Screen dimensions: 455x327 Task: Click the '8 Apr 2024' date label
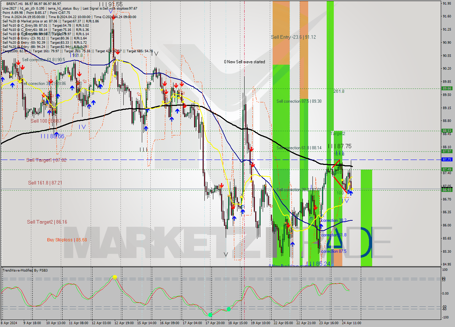point(9,323)
